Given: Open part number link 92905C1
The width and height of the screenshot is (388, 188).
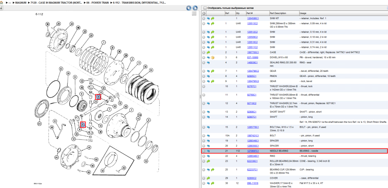Looking at the screenshot, I should pos(252,76).
